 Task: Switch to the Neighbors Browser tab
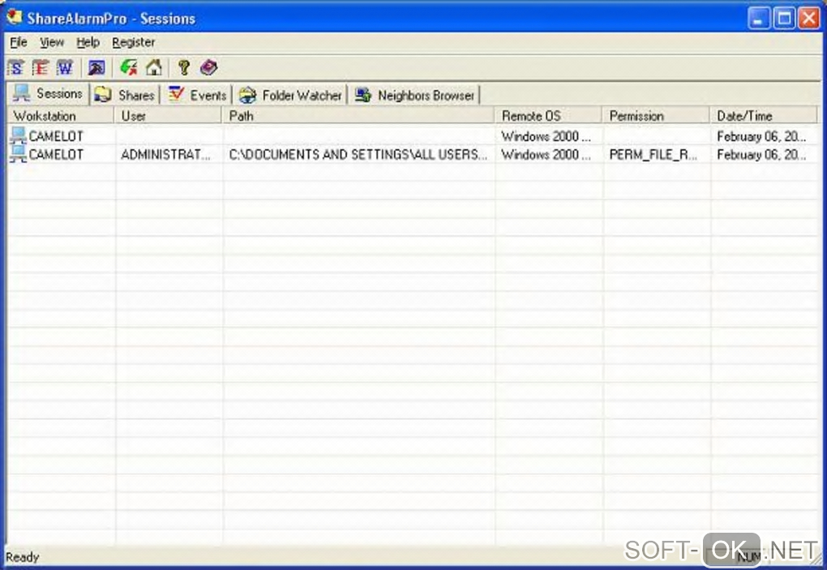click(x=414, y=95)
